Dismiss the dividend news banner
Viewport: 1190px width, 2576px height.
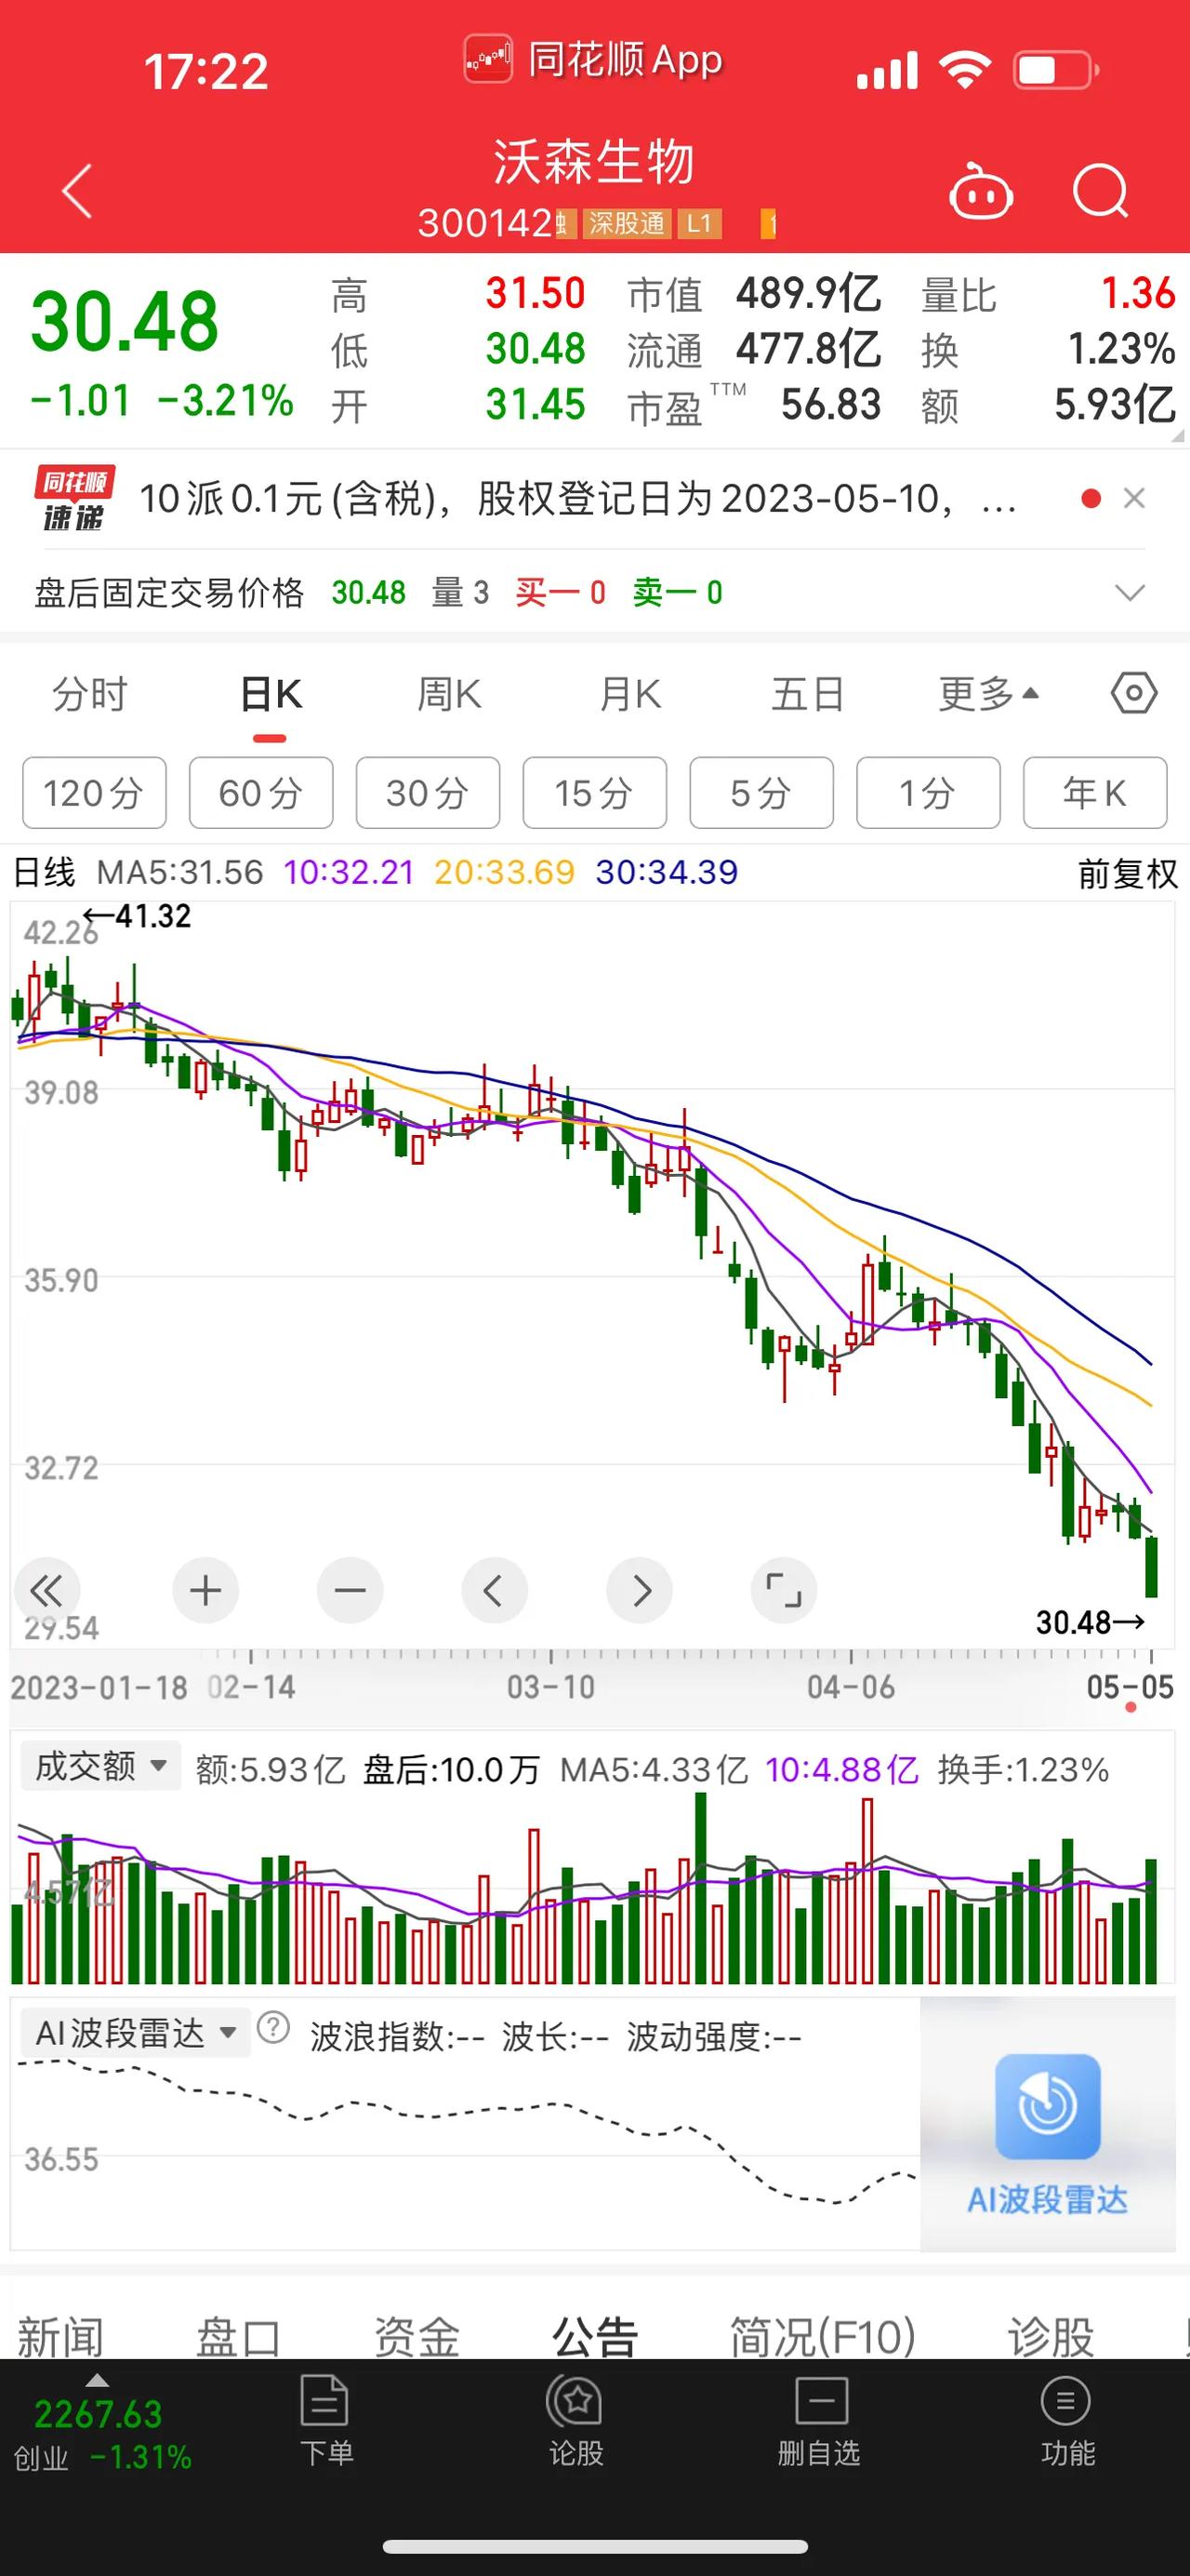(1134, 498)
